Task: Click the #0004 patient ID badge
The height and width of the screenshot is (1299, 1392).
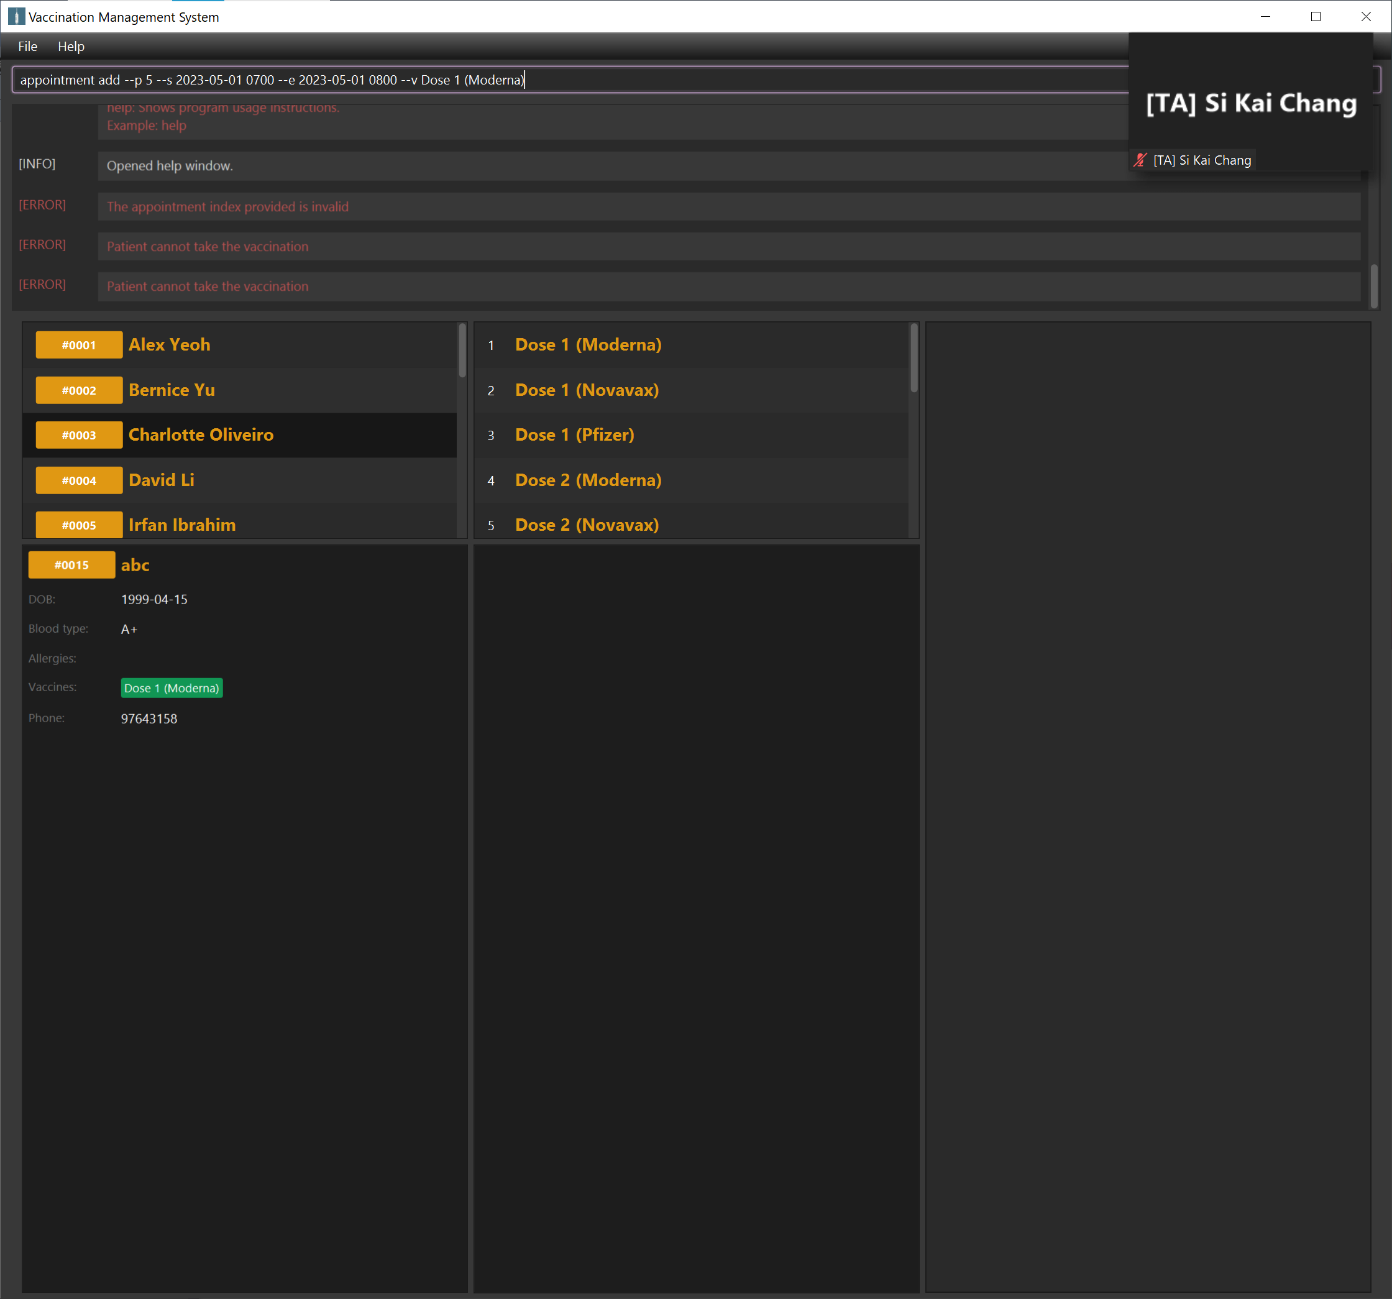Action: pyautogui.click(x=79, y=480)
